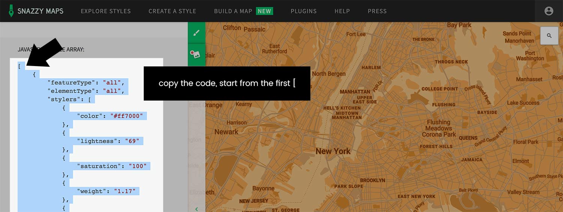The image size is (563, 212).
Task: Click the Kearny map label
Action: 244,104
